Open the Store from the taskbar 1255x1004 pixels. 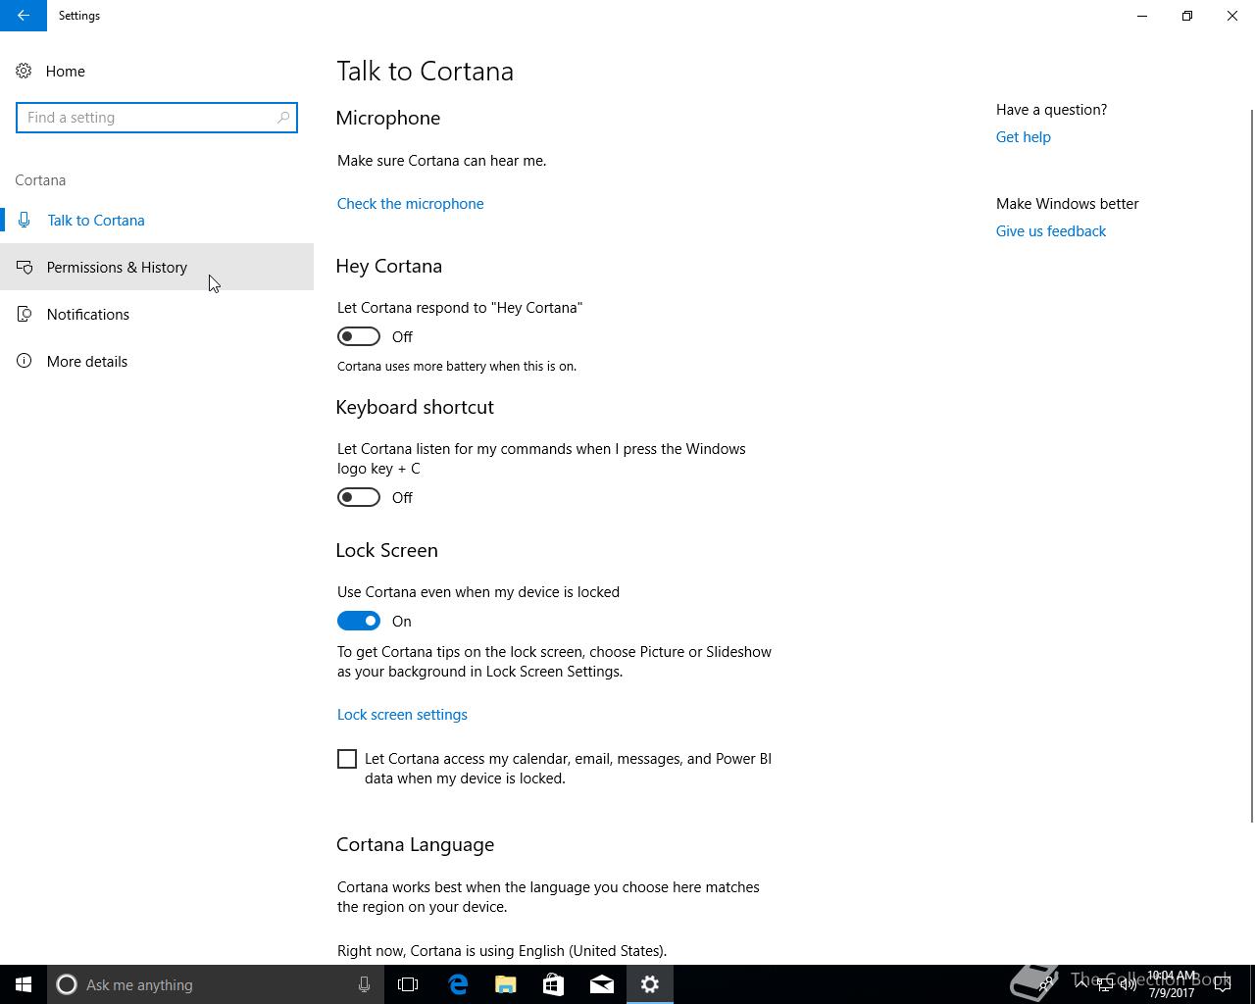pos(554,984)
